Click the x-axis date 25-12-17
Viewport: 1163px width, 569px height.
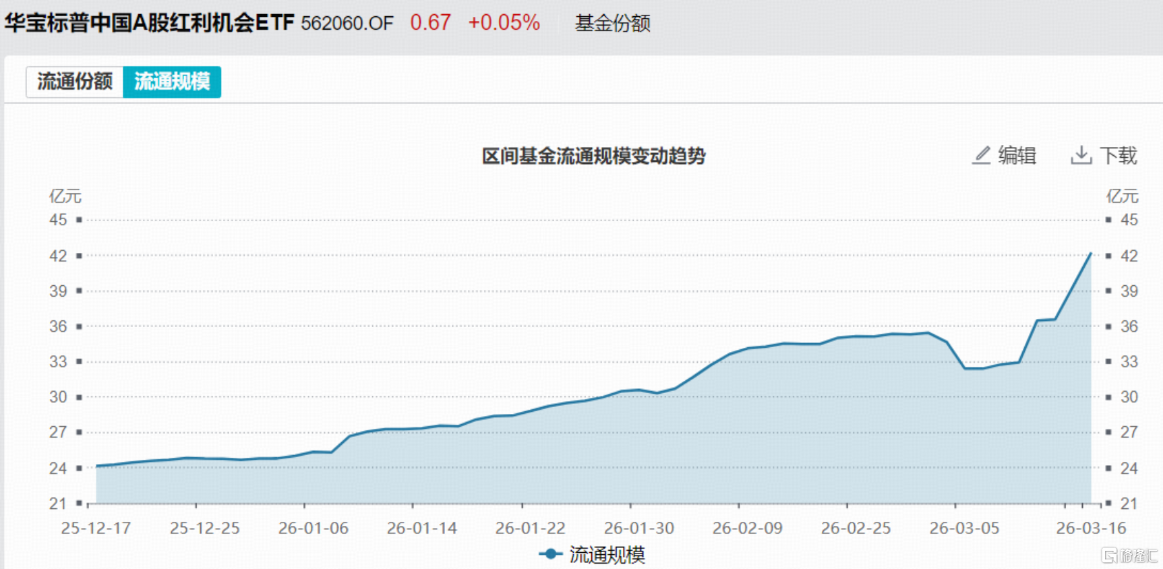pyautogui.click(x=96, y=528)
